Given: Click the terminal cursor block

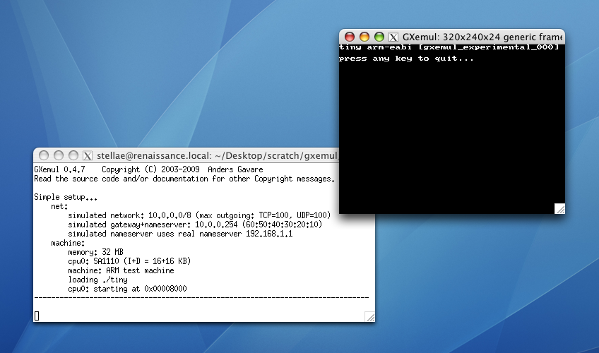Looking at the screenshot, I should coord(37,316).
